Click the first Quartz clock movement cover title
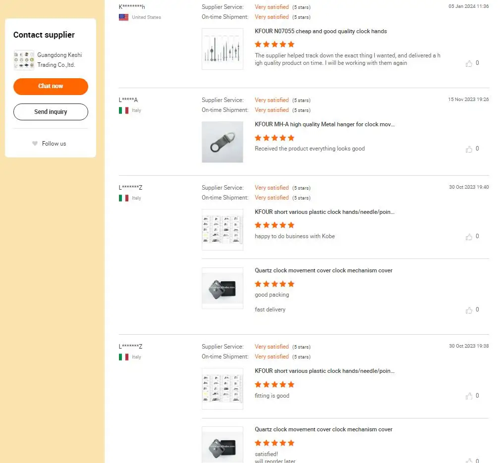 (x=323, y=270)
